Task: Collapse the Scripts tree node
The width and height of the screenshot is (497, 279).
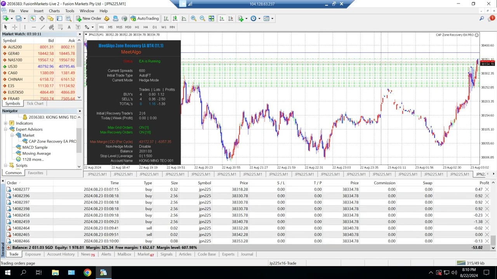Action: point(6,165)
